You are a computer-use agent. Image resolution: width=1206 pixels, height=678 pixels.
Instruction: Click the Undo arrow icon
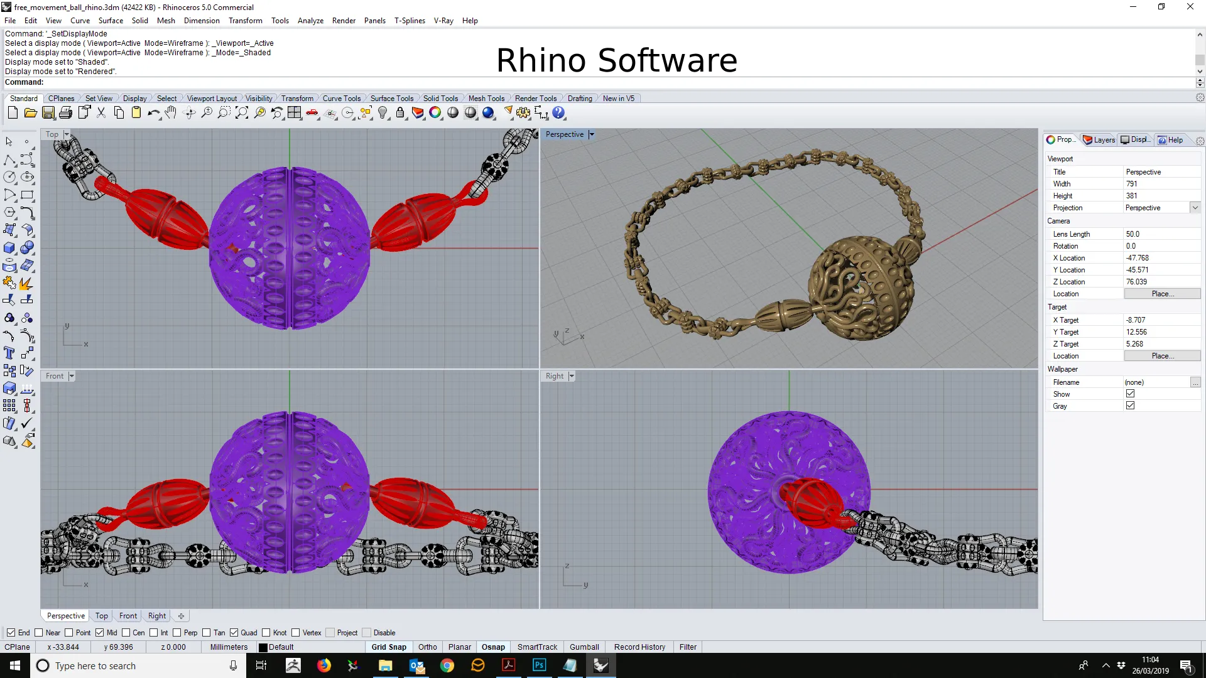point(153,113)
